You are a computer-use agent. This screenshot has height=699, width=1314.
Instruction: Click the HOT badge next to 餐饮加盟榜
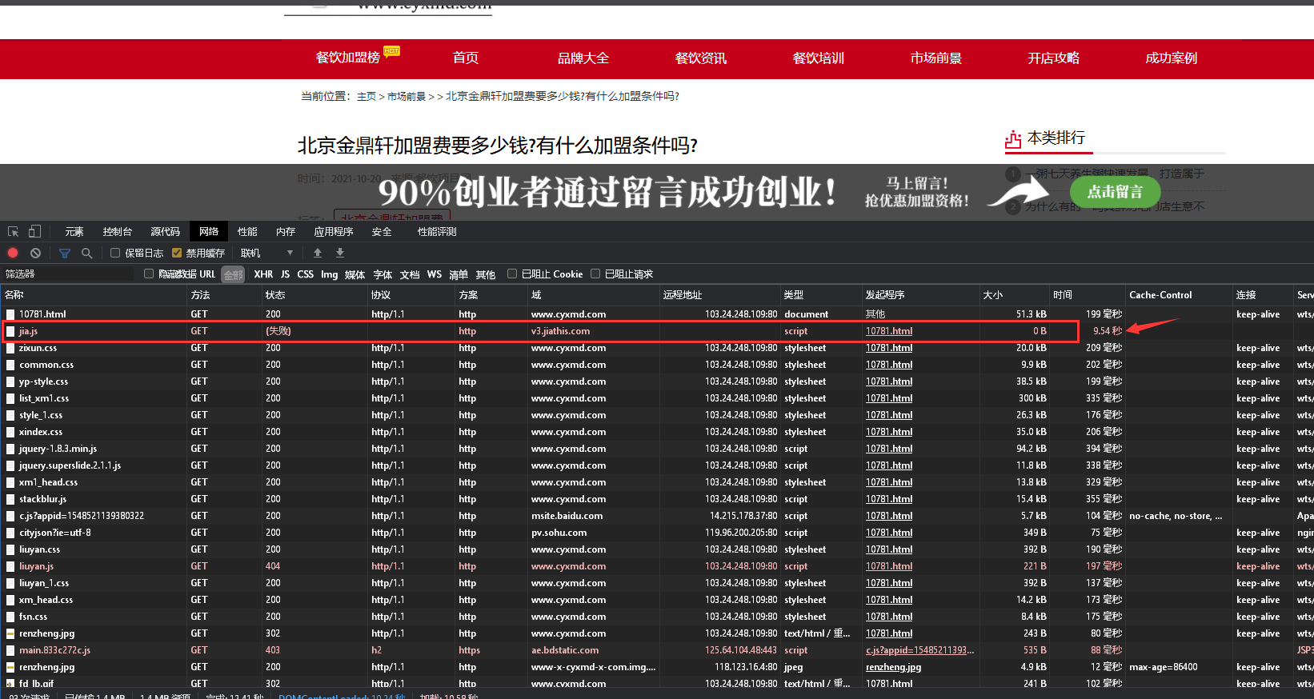[x=391, y=51]
